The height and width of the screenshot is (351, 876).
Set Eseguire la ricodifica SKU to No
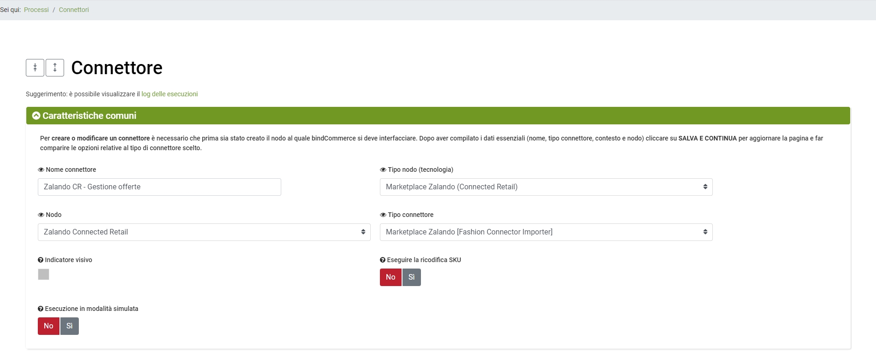point(391,277)
